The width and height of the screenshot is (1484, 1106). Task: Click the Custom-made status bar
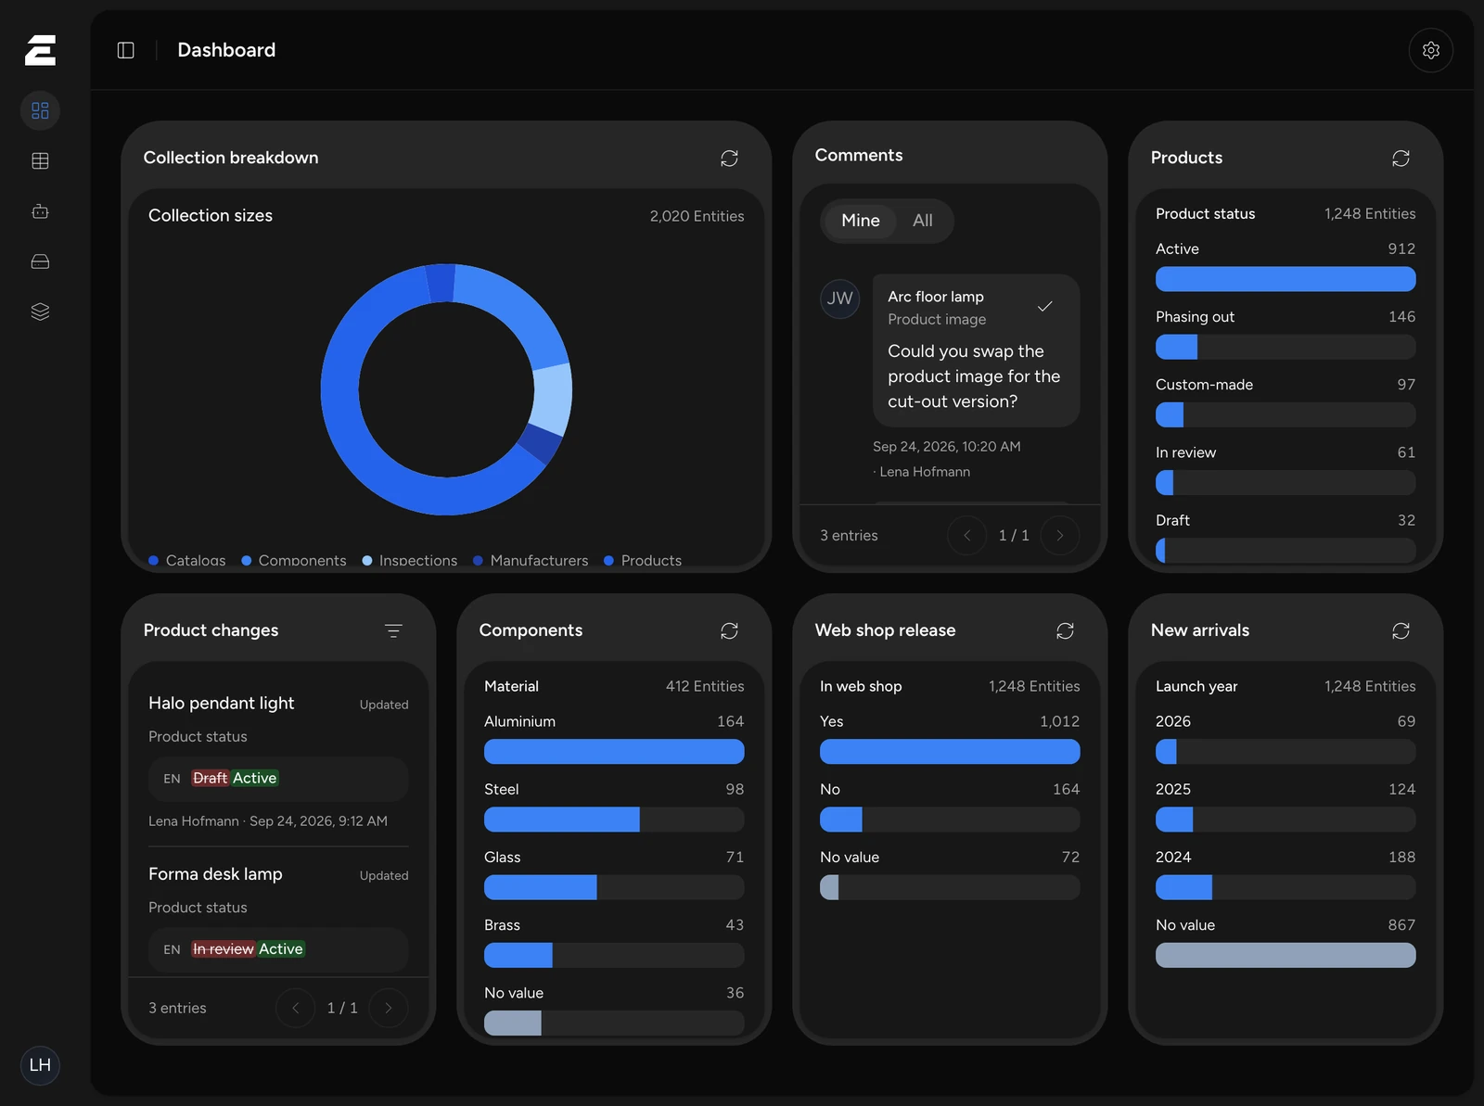click(x=1286, y=414)
